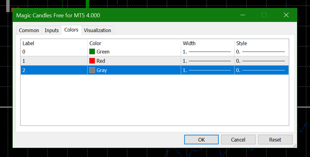Minimize the Magic Candles dialog
The image size is (310, 157).
[243, 15]
